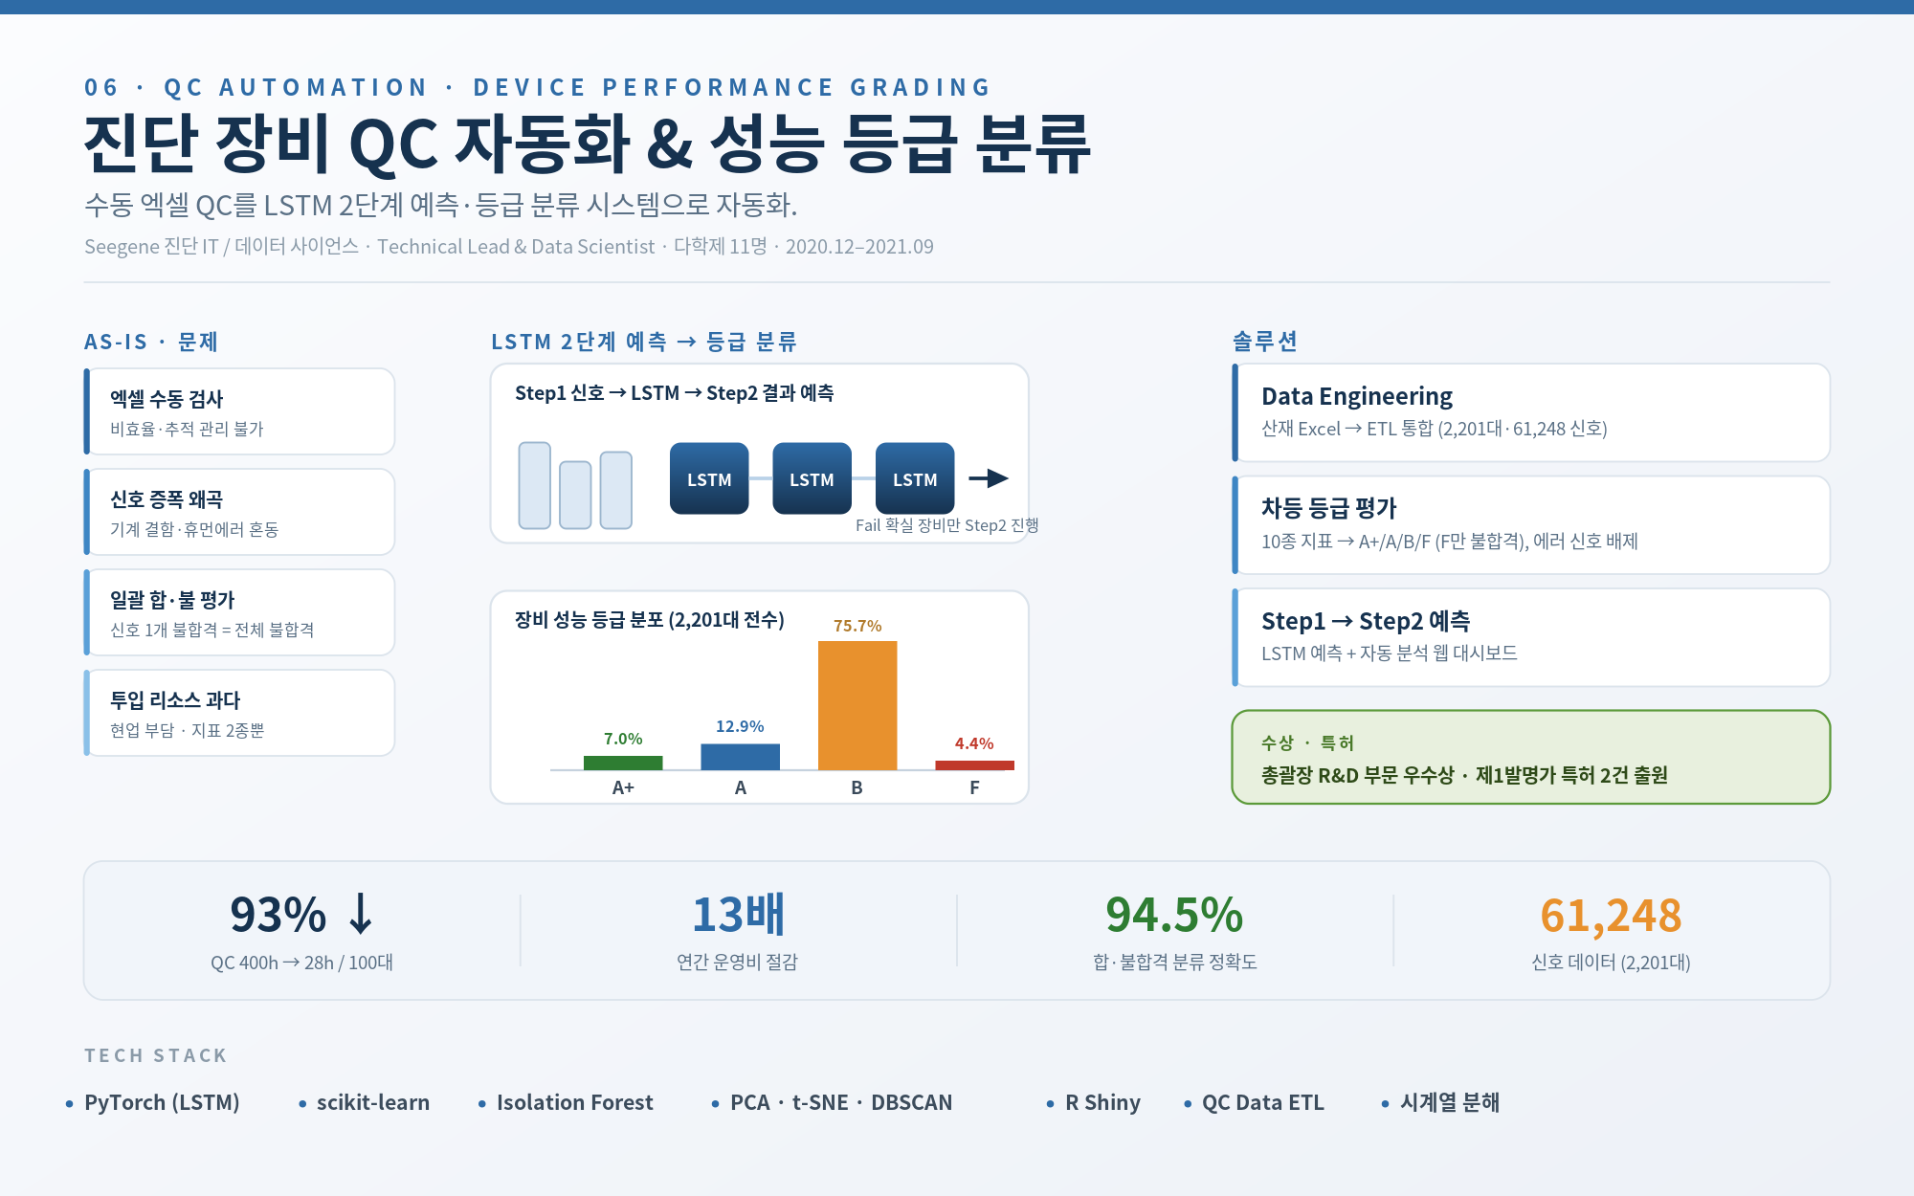Click the green 수상 · 특허 award box
Image resolution: width=1914 pixels, height=1196 pixels.
1531,757
